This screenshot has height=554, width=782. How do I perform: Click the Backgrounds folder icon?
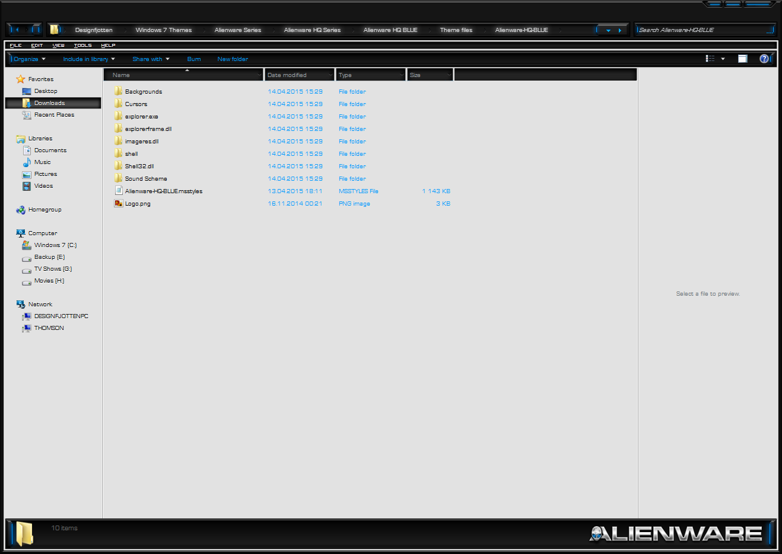click(119, 91)
